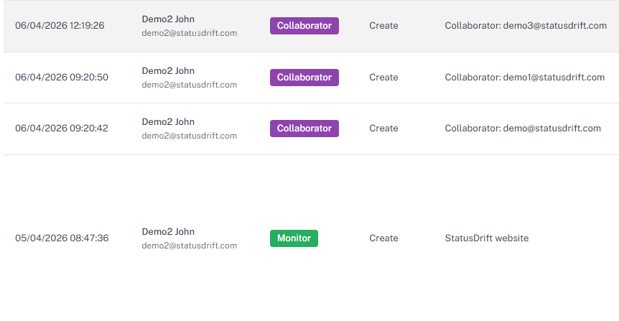Click Create action in the demo3 collaborator row
The image size is (619, 321).
coord(383,26)
